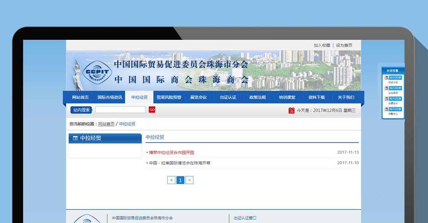Join the QQ group above 会展会议
This screenshot has height=223, width=428.
point(393,98)
